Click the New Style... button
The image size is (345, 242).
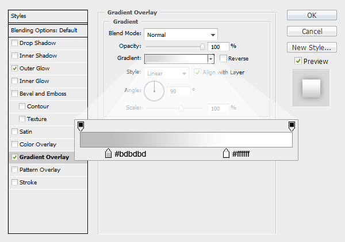coord(312,47)
